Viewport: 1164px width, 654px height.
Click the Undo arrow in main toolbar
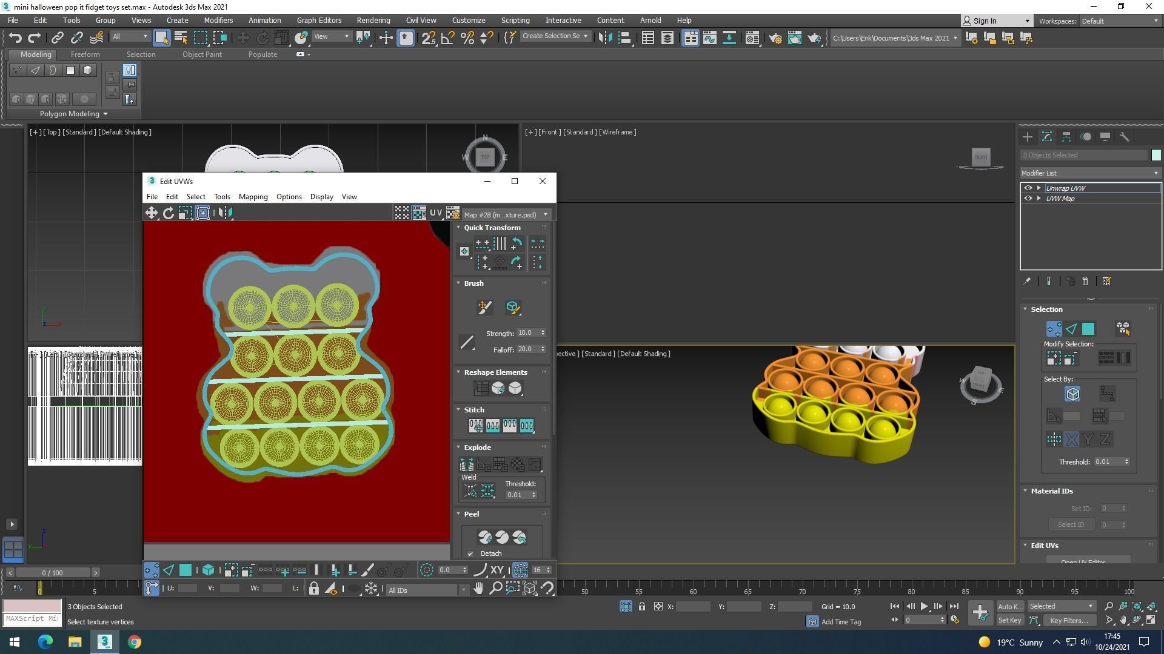(x=15, y=38)
